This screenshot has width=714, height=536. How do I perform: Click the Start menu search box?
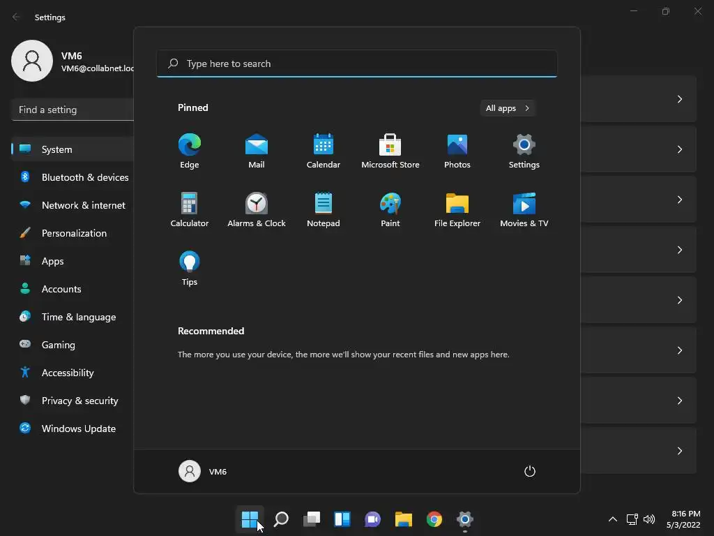(x=357, y=64)
